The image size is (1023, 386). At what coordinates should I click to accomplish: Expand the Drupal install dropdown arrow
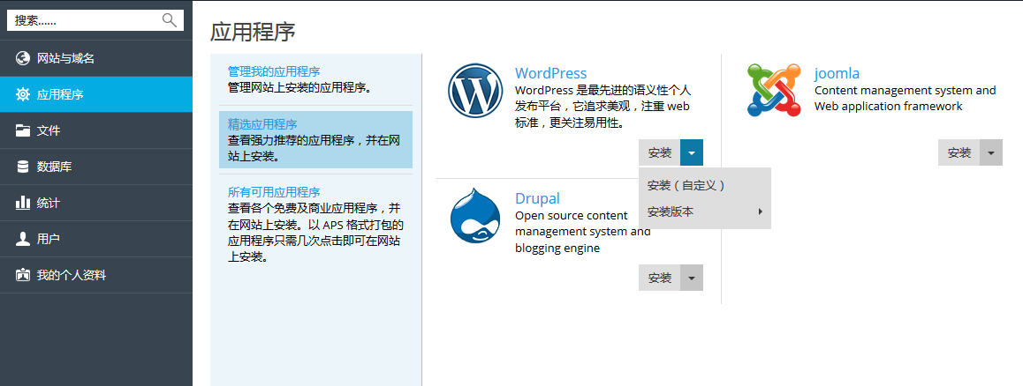click(692, 278)
